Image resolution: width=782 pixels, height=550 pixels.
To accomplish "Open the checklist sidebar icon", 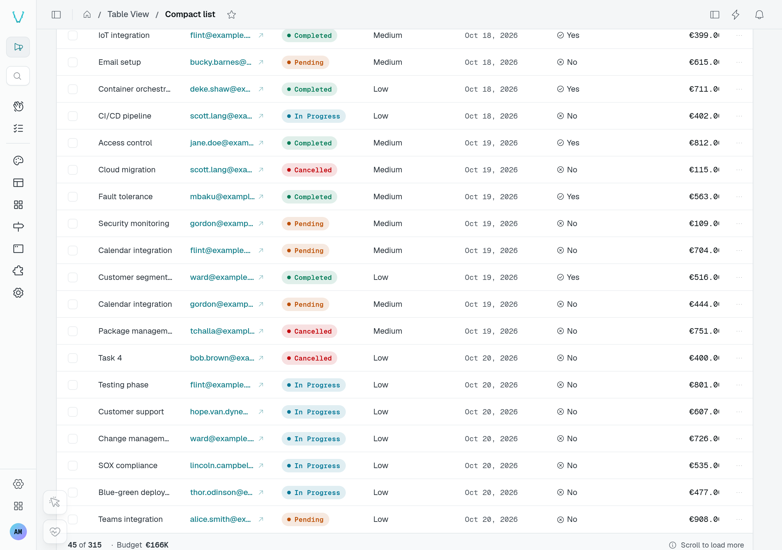I will 18,128.
